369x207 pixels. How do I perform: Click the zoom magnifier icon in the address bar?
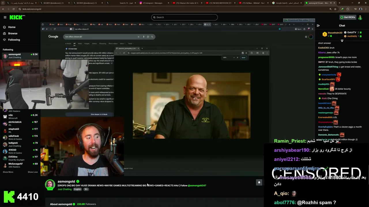[330, 9]
